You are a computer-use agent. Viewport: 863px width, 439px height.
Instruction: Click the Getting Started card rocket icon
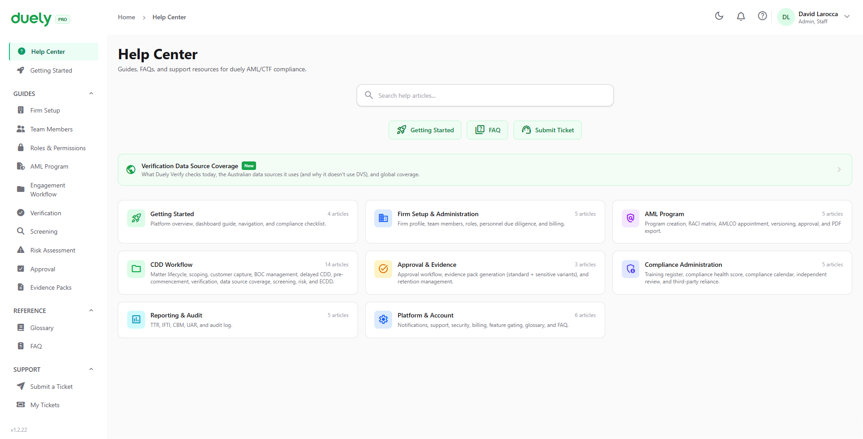[136, 218]
